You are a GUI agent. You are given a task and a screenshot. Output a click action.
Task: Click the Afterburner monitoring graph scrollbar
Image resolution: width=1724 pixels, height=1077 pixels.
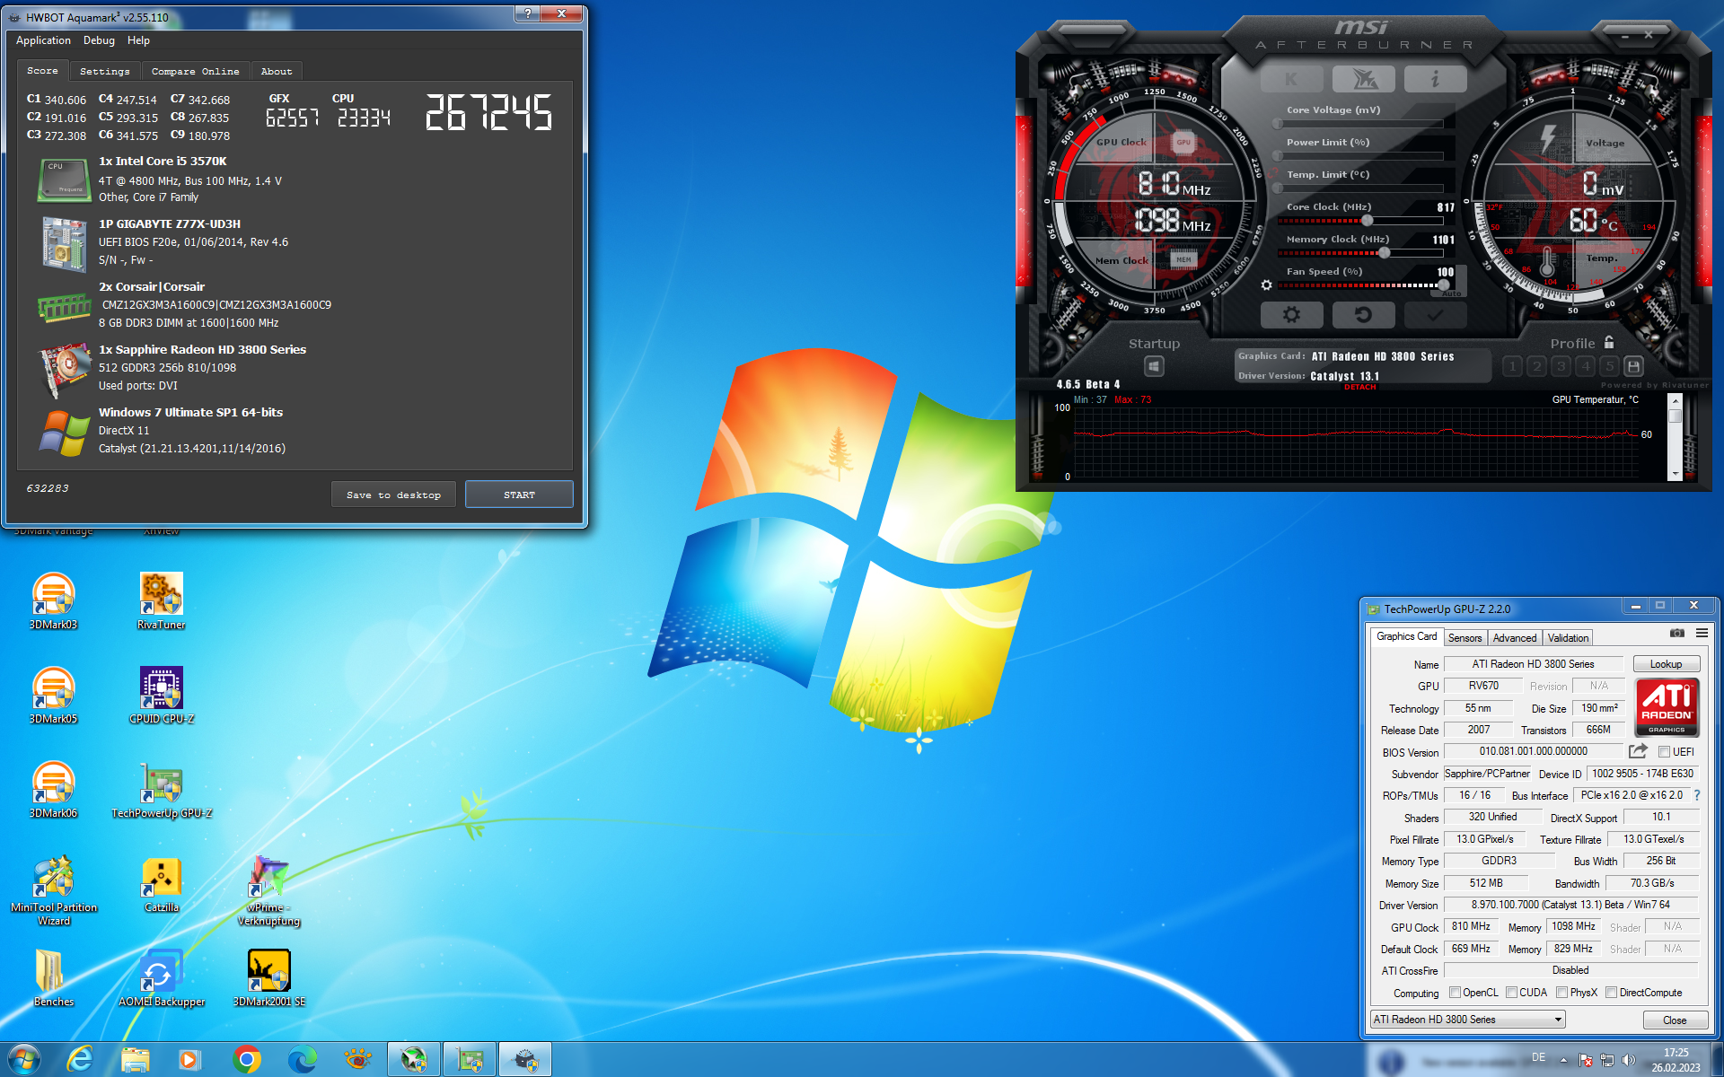(x=1675, y=439)
